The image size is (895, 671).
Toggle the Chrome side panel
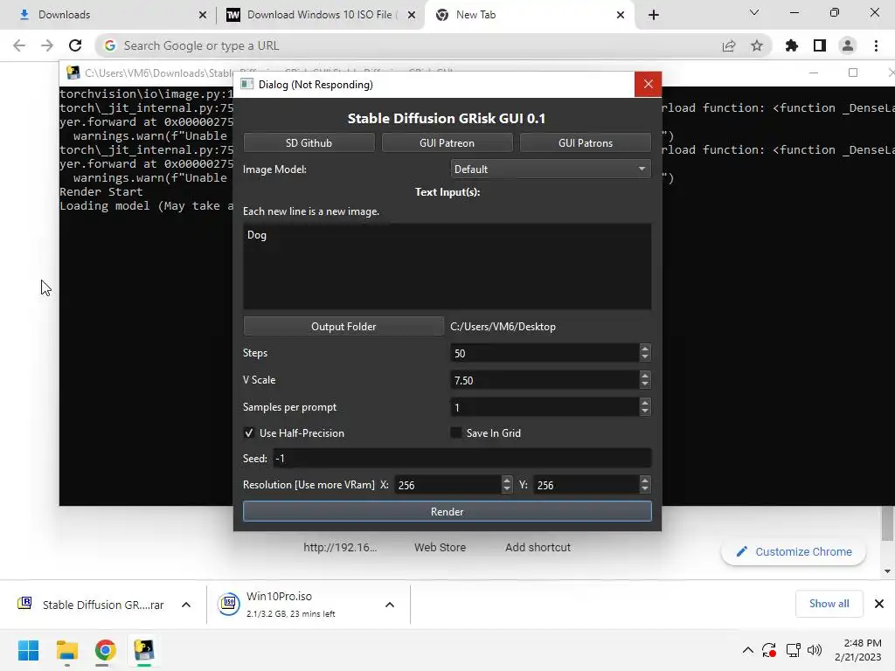pyautogui.click(x=820, y=45)
